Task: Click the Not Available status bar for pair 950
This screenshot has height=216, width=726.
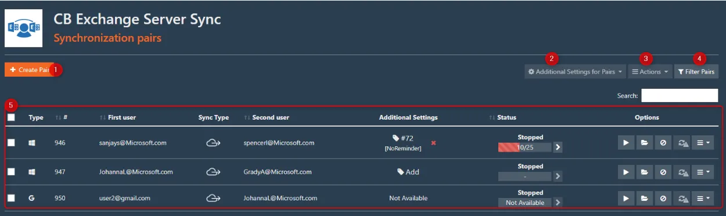Action: tap(524, 203)
